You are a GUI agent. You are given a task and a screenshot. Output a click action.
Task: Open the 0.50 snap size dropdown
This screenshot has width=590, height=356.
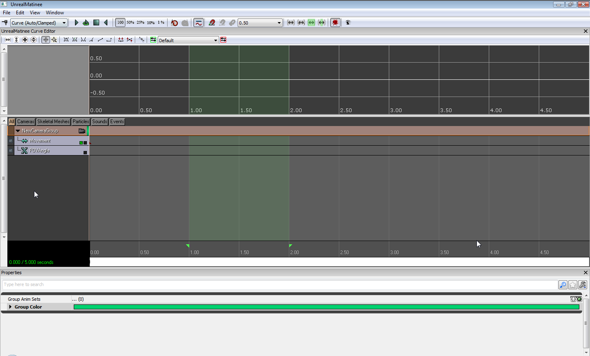pyautogui.click(x=260, y=23)
